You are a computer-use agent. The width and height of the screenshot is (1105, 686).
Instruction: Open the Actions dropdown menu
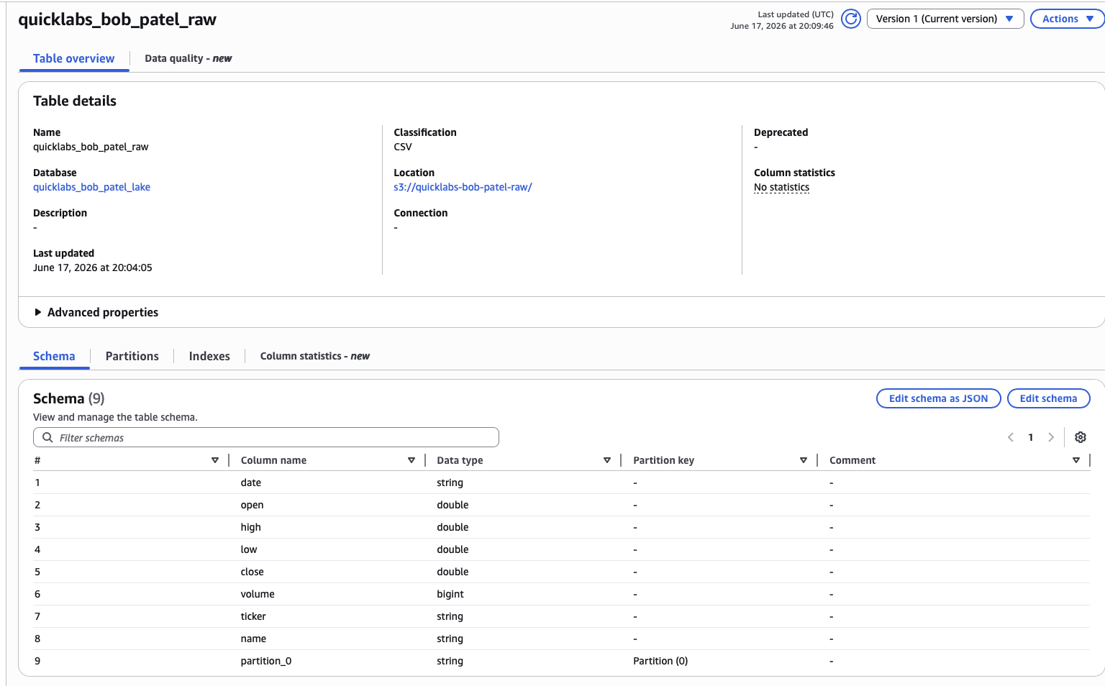tap(1068, 19)
